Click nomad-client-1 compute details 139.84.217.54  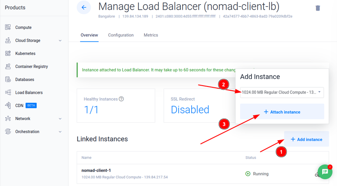tap(125, 177)
